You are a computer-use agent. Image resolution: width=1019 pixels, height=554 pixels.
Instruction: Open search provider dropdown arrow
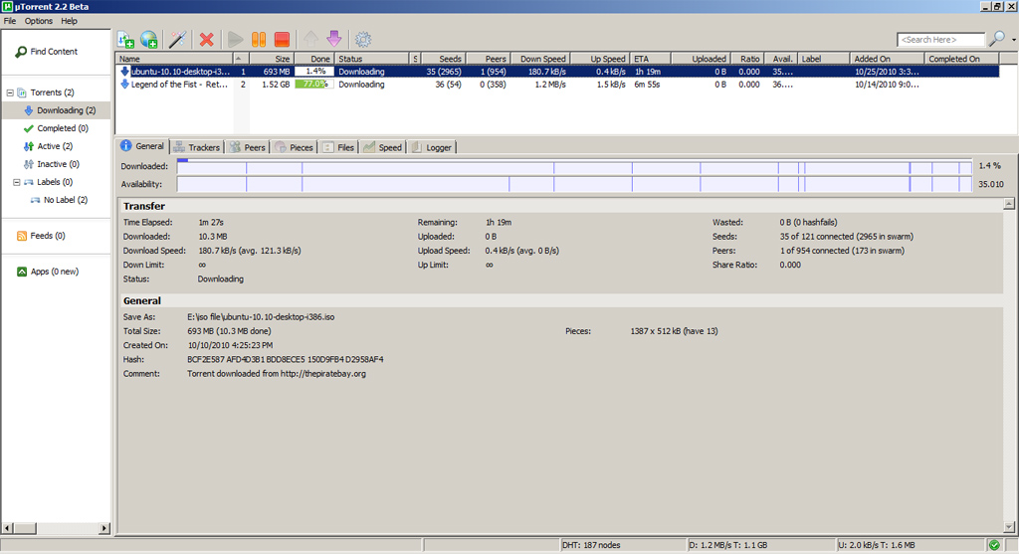pos(1013,40)
